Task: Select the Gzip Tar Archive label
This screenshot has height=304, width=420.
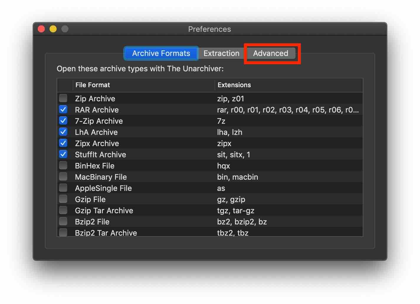Action: 104,211
